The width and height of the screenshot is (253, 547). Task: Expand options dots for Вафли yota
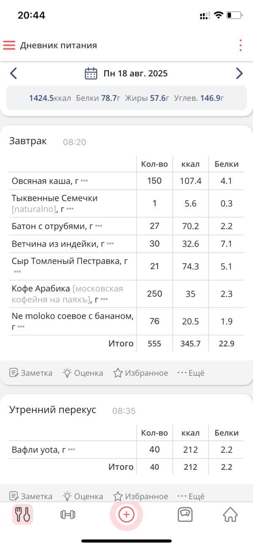pos(71,450)
